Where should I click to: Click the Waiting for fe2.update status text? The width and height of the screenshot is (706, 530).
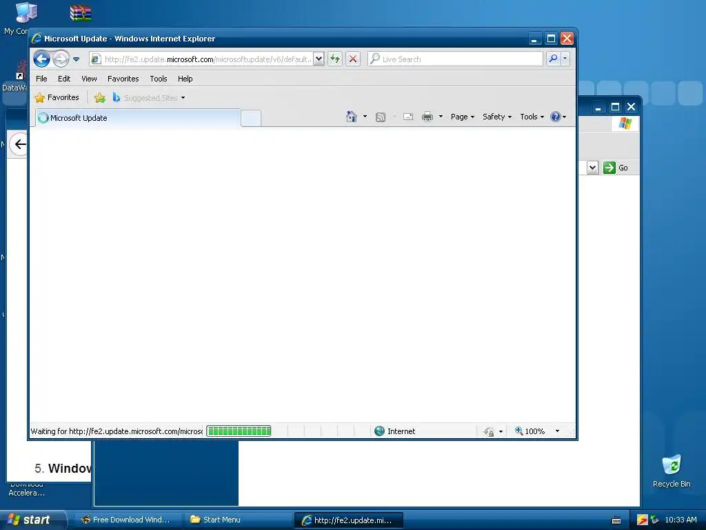click(x=117, y=431)
